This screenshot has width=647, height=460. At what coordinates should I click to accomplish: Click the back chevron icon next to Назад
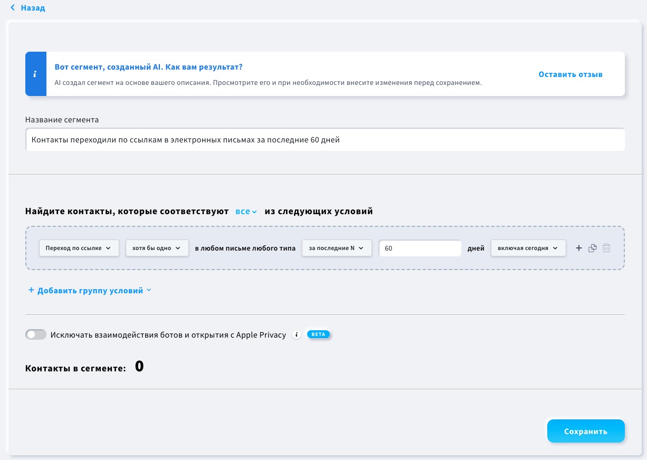click(13, 7)
